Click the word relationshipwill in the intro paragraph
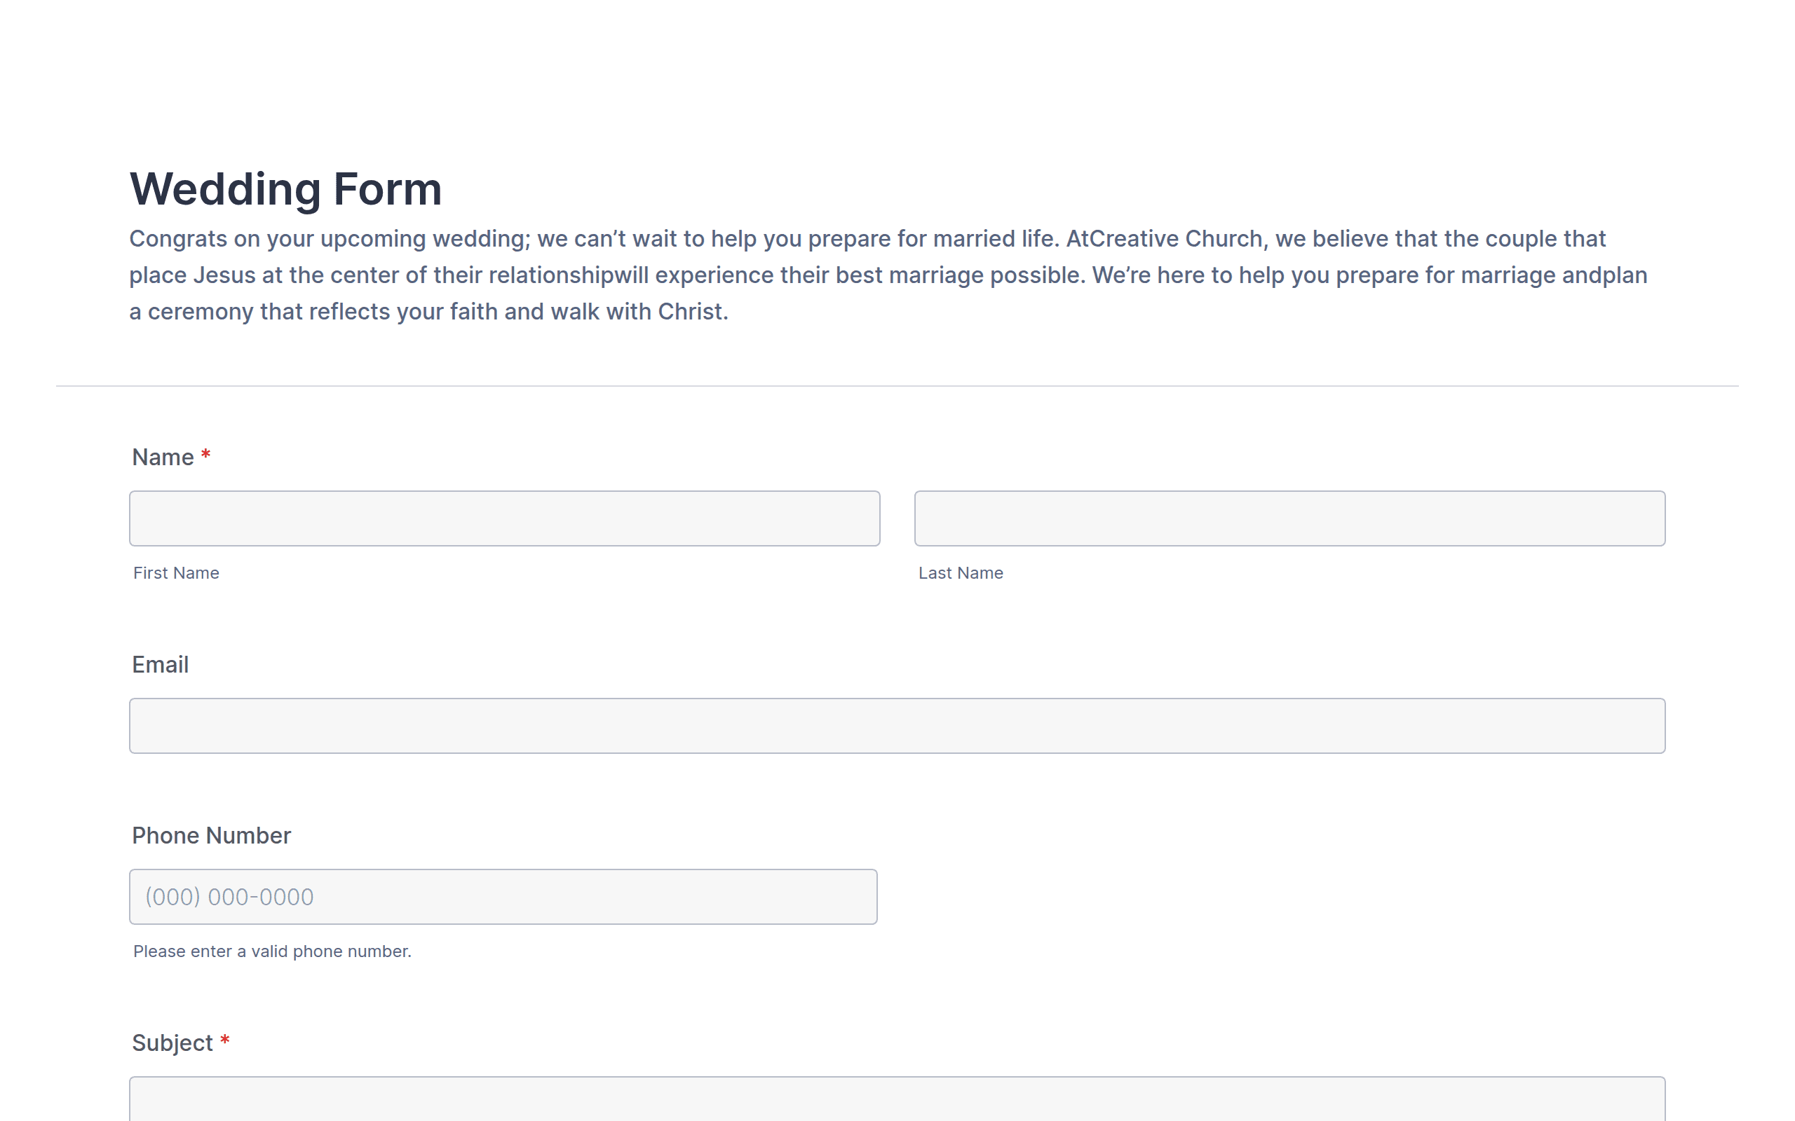Image resolution: width=1795 pixels, height=1121 pixels. point(568,275)
